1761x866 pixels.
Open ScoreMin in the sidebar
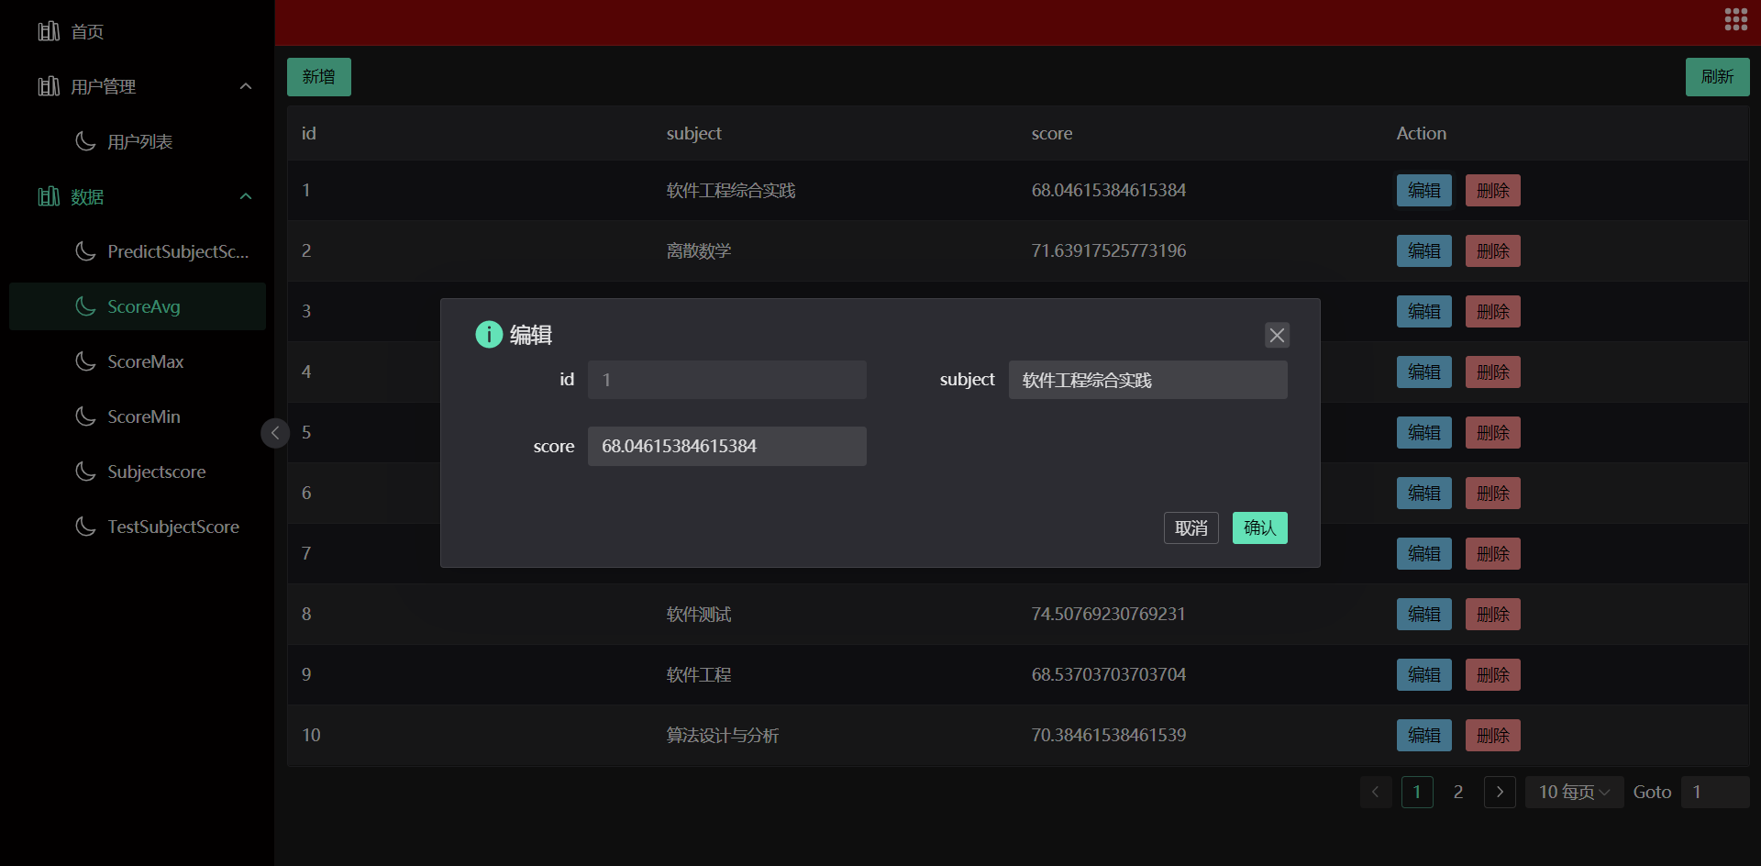pos(144,416)
